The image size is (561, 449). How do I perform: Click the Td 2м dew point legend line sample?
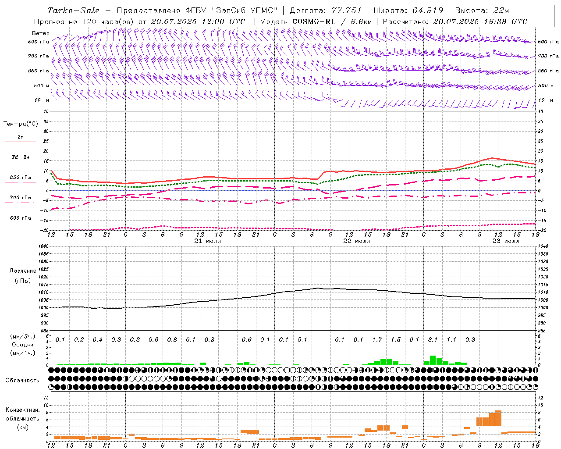point(19,162)
